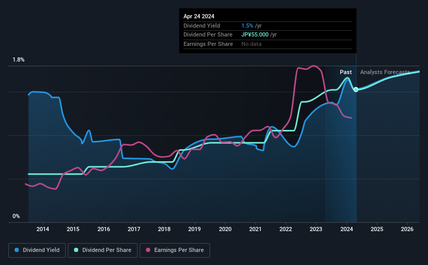Click the Past label on chart
The height and width of the screenshot is (265, 428).
[x=346, y=72]
